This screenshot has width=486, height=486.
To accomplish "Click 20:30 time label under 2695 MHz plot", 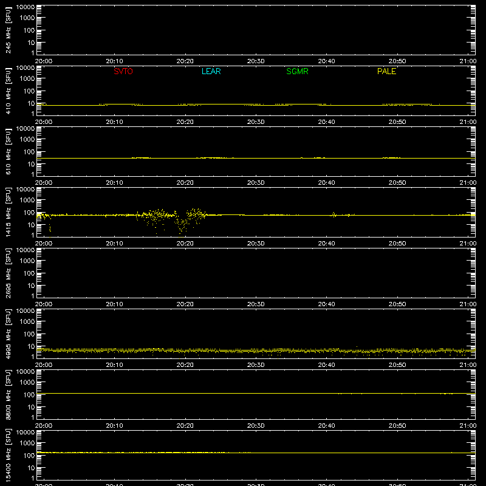I will pyautogui.click(x=256, y=304).
